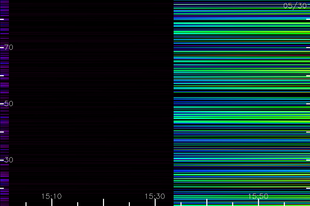
Task: Click the 15:30 time axis label
Action: 155,196
